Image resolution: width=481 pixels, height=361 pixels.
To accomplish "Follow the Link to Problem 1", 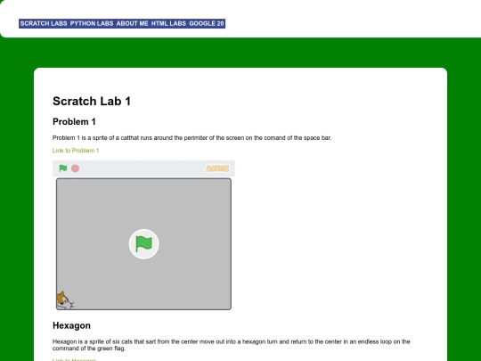I will click(76, 151).
